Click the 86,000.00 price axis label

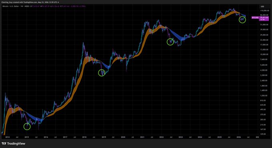point(264,15)
